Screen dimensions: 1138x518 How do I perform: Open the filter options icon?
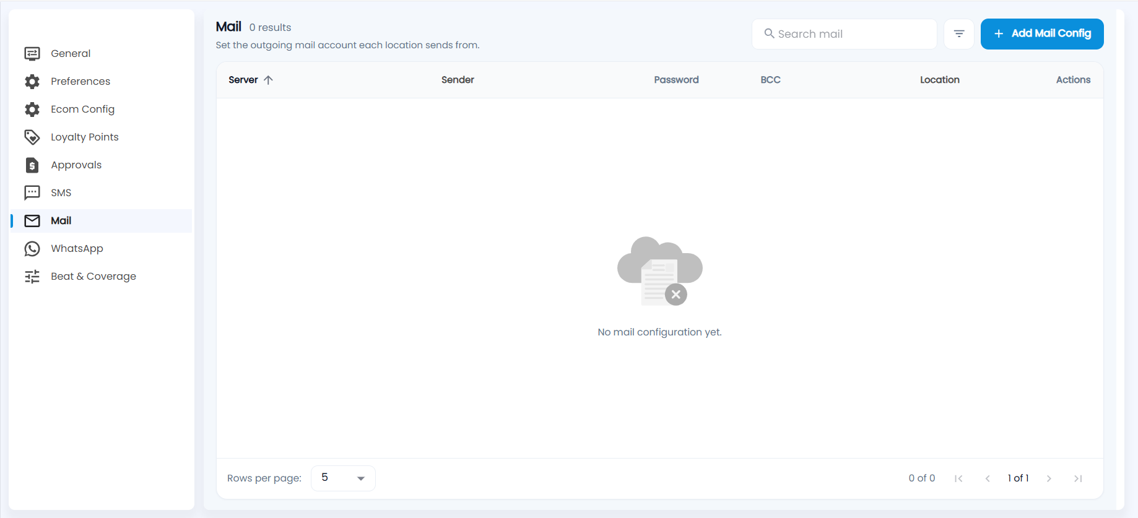[x=959, y=34]
